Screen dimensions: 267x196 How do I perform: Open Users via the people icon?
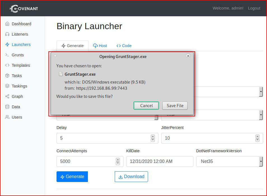pos(7,117)
